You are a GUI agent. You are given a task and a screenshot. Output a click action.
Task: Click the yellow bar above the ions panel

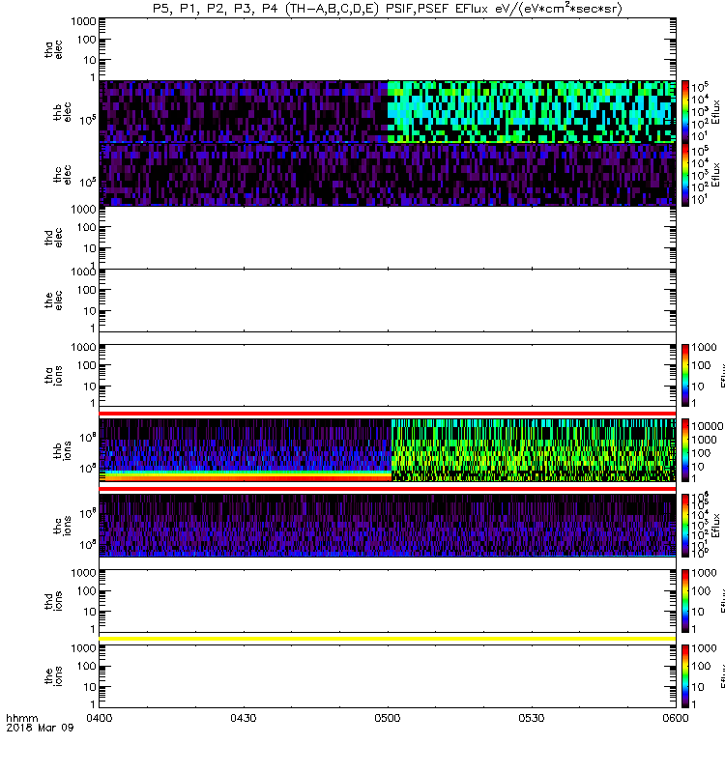[x=388, y=639]
